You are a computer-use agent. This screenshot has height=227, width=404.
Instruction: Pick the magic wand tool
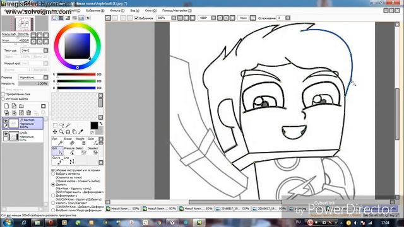[x=68, y=125]
